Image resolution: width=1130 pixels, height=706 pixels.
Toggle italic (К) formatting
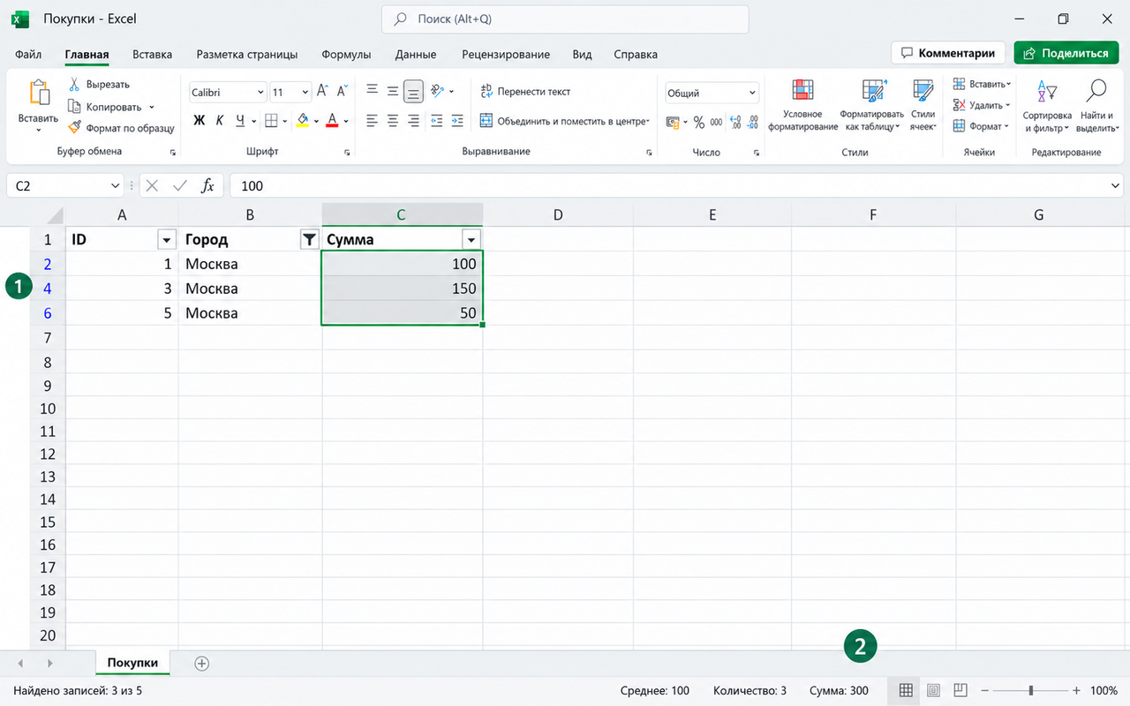(219, 121)
